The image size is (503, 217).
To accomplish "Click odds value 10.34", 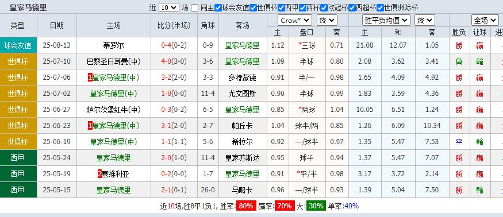I will 432,126.
